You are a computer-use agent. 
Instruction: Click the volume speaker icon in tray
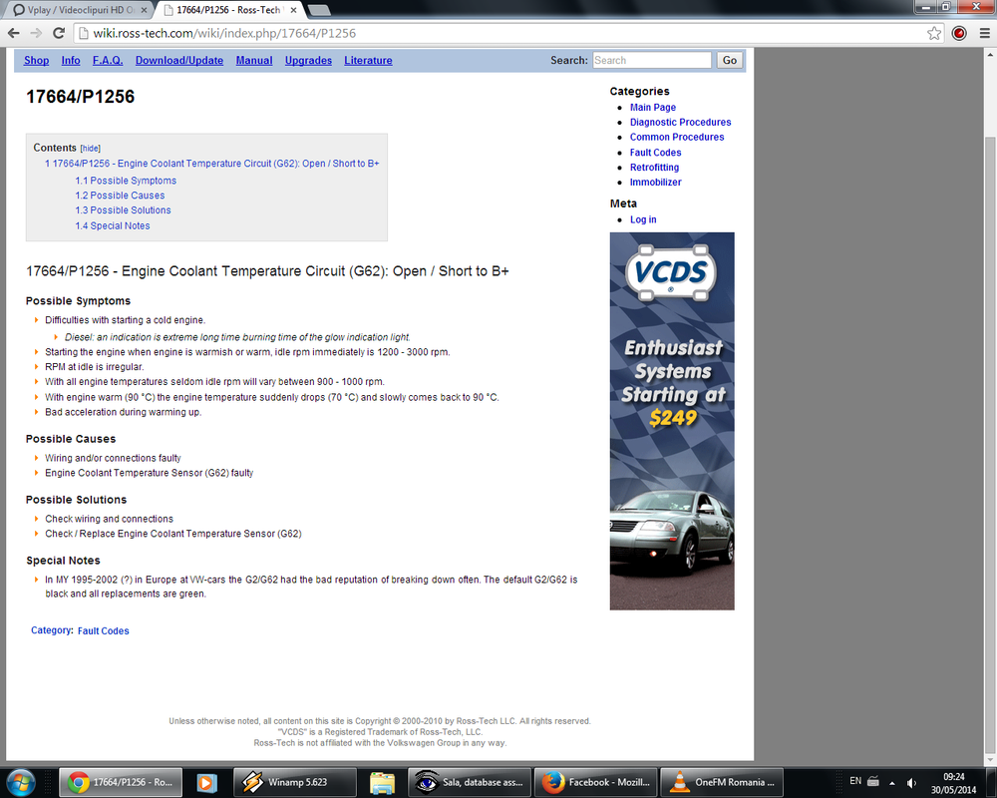click(x=911, y=782)
